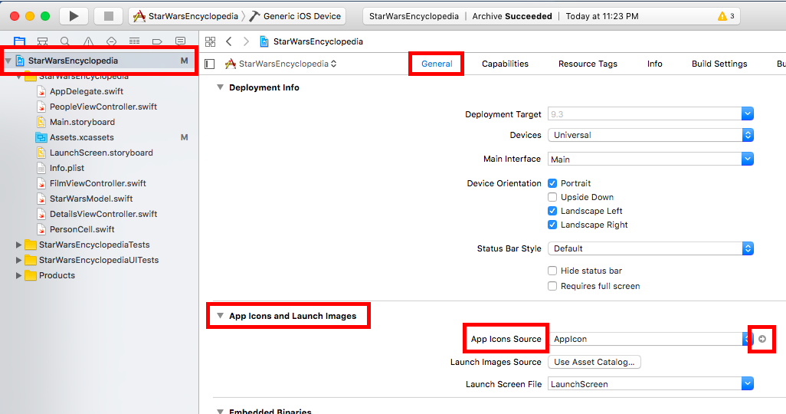Go forward in editor history
786x414 pixels.
[x=246, y=41]
